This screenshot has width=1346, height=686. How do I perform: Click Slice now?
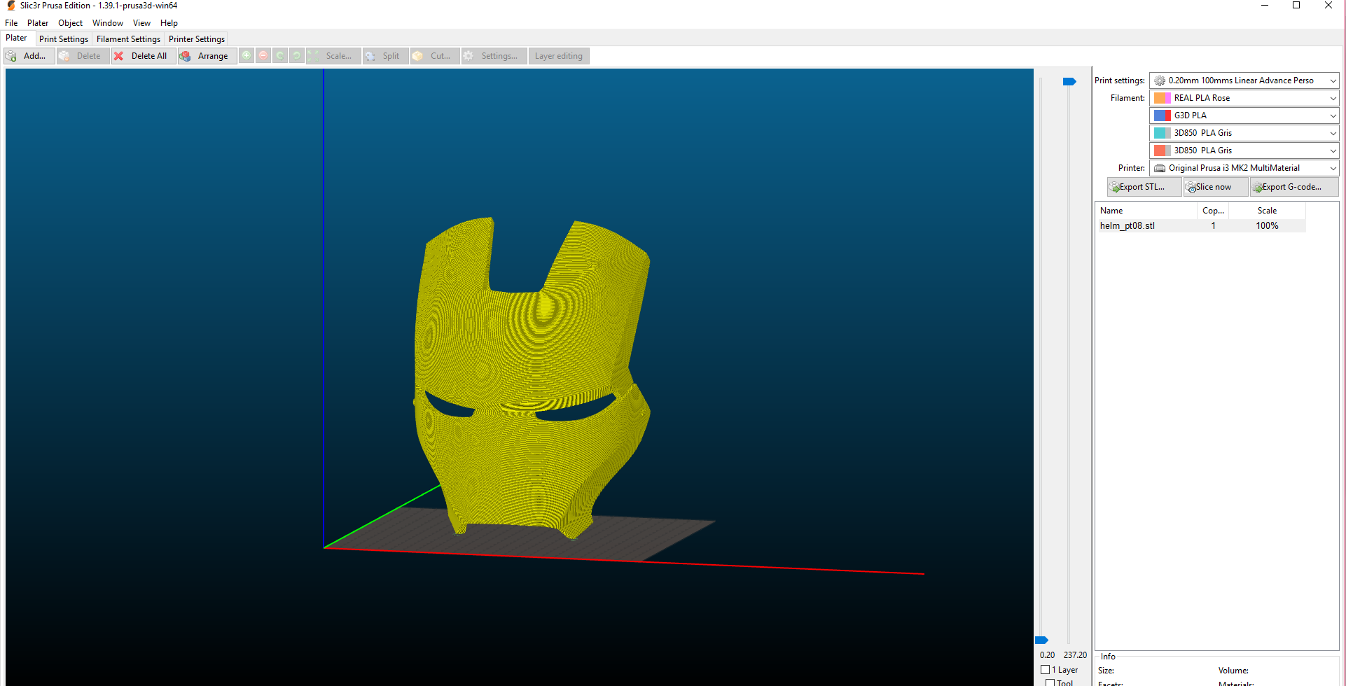(1216, 187)
